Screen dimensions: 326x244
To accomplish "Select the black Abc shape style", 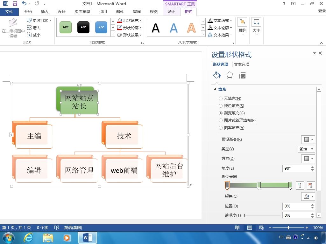I will (83, 27).
